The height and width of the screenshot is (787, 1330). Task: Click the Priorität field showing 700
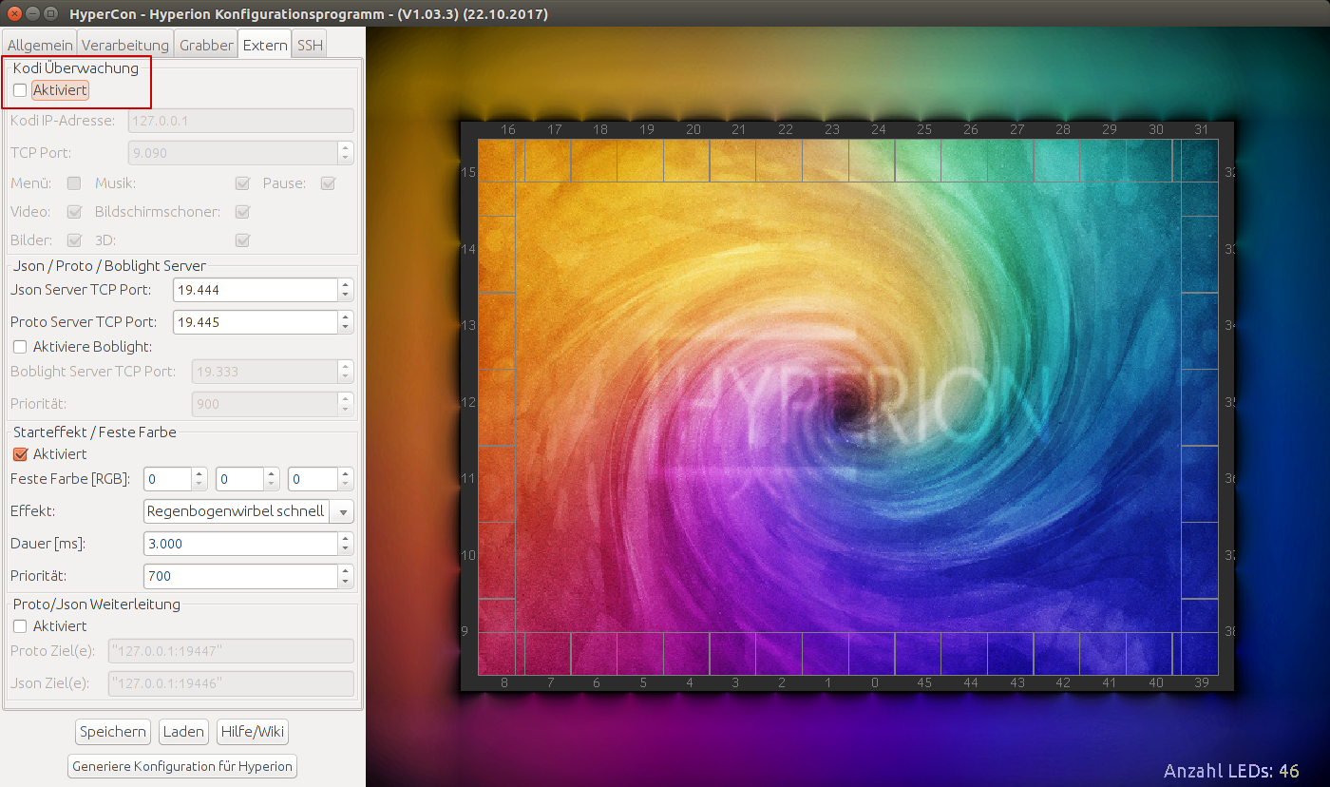240,576
